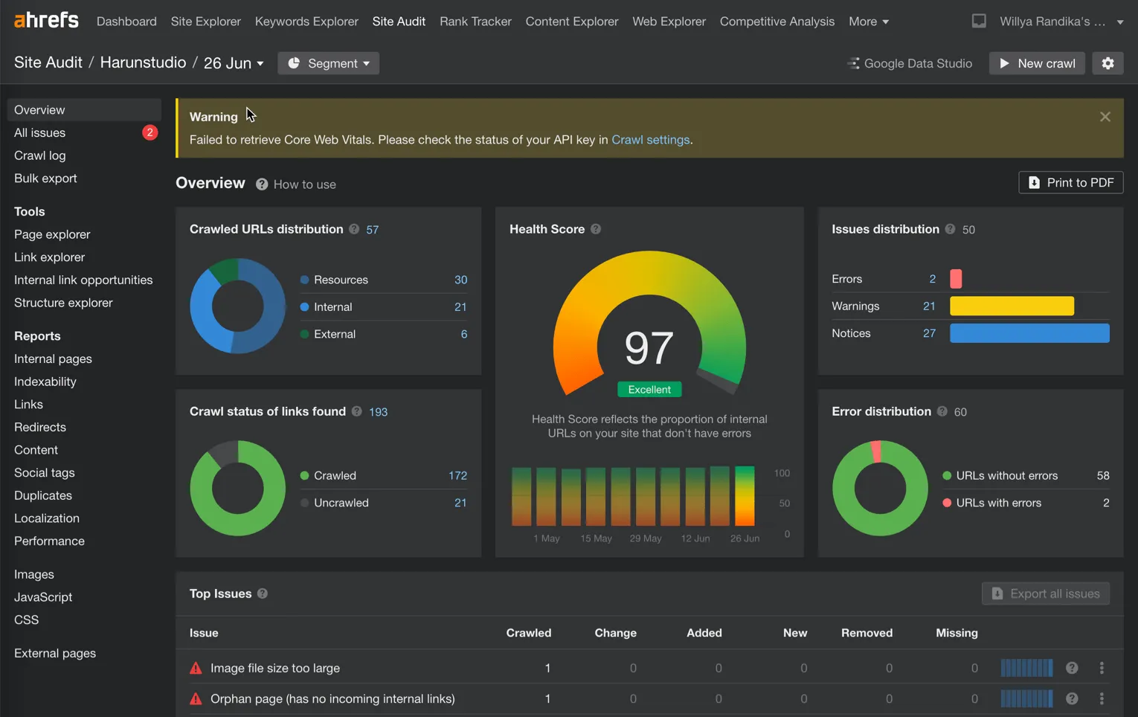Click the yellow Warnings bar
The width and height of the screenshot is (1138, 717).
click(1012, 306)
